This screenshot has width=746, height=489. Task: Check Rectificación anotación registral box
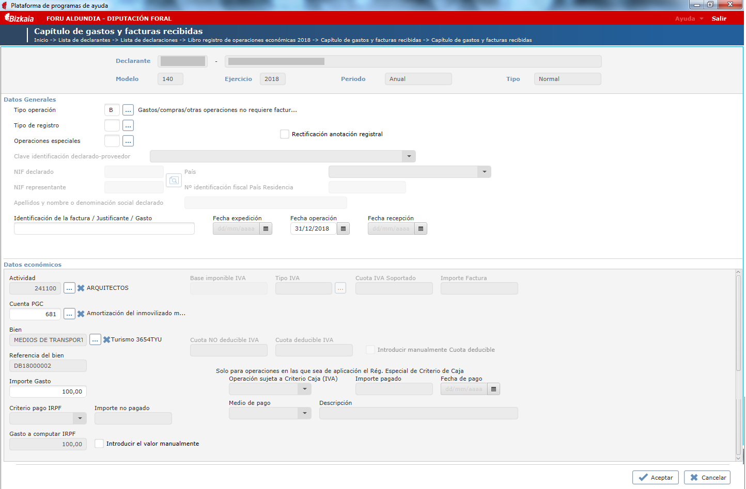point(284,134)
